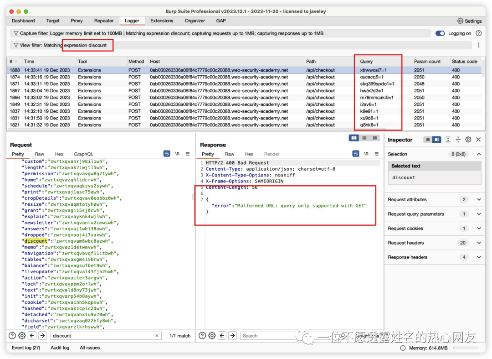Switch Request view to GraphQL
This screenshot has width=492, height=359.
[x=83, y=154]
